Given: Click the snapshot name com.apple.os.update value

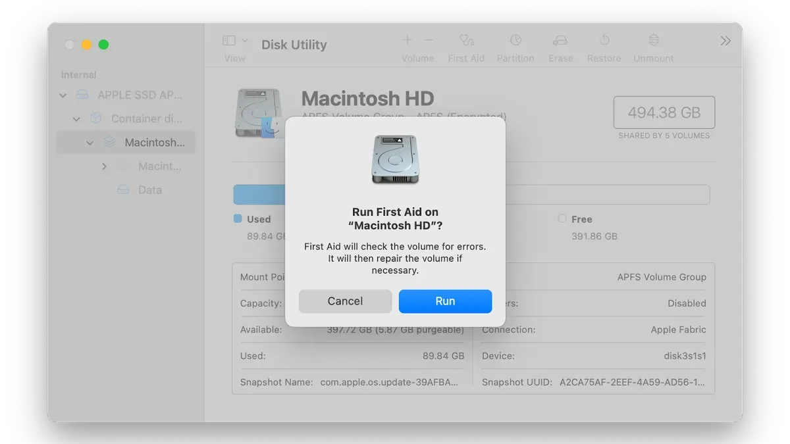Looking at the screenshot, I should tap(389, 382).
